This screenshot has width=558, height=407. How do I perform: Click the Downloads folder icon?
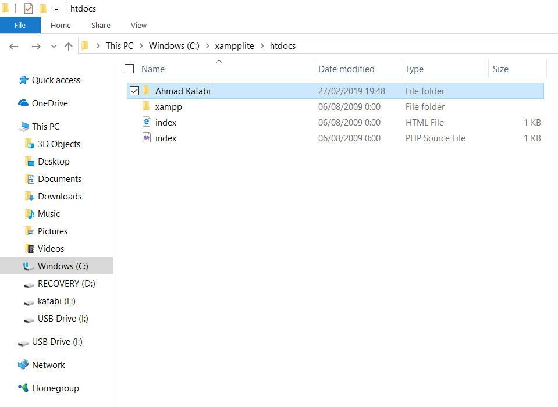pos(30,196)
